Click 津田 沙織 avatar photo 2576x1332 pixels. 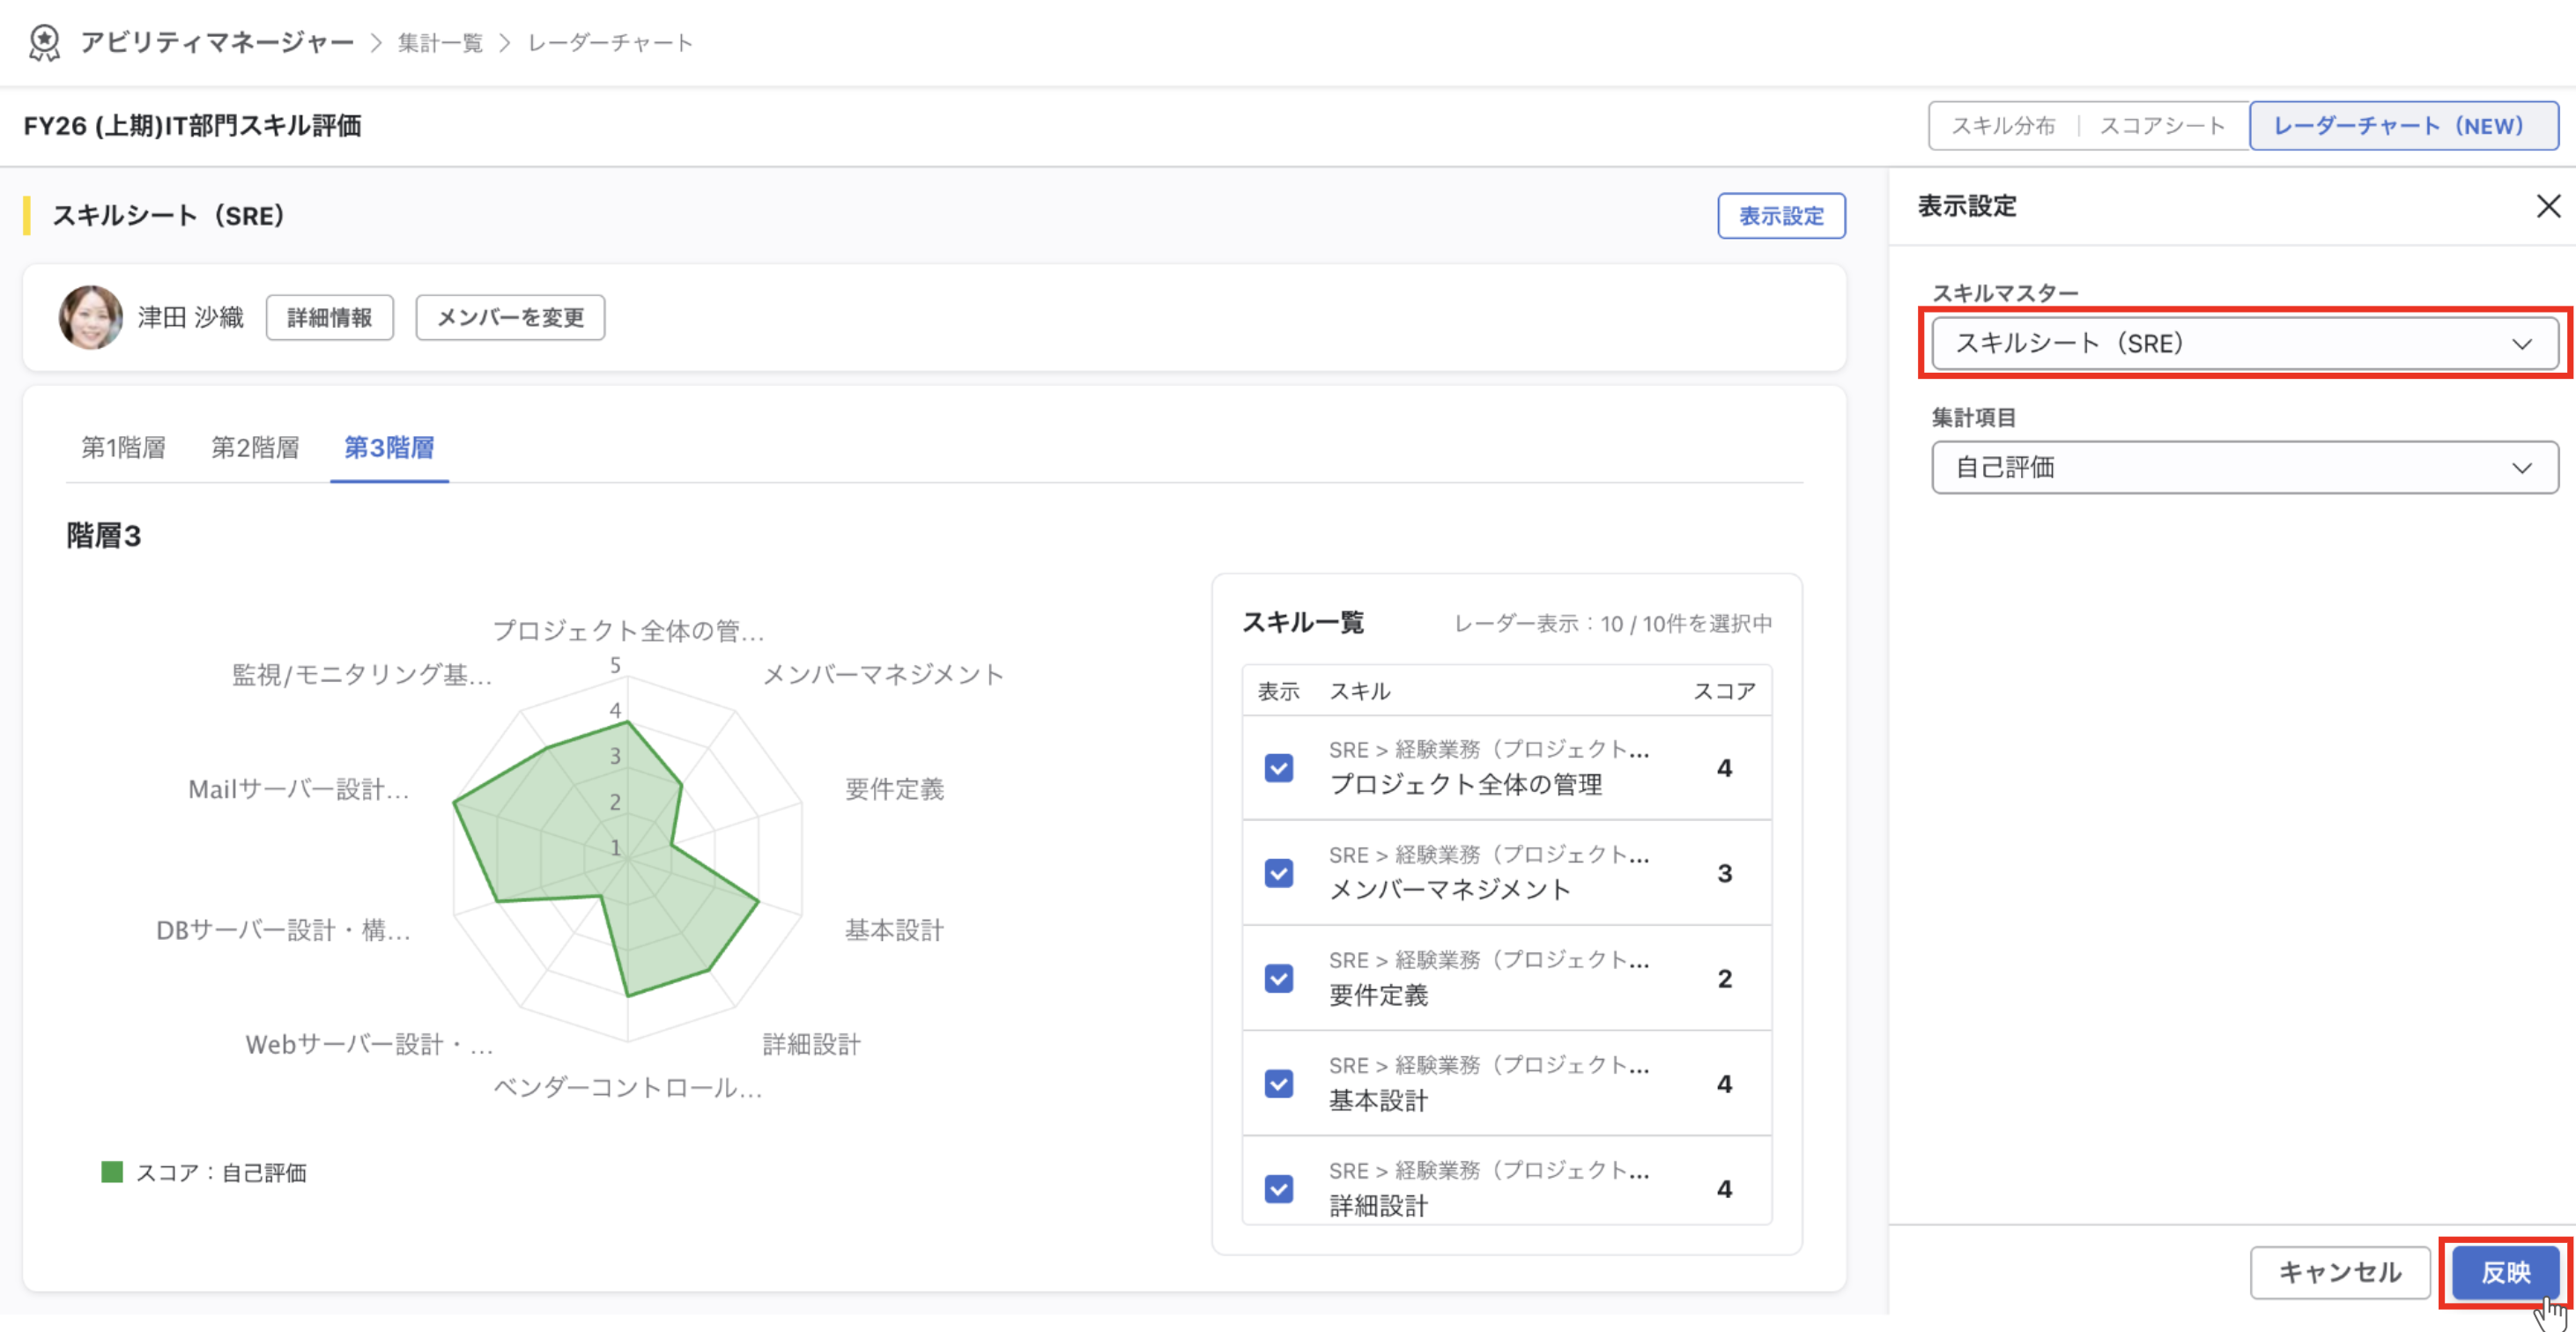pos(90,317)
